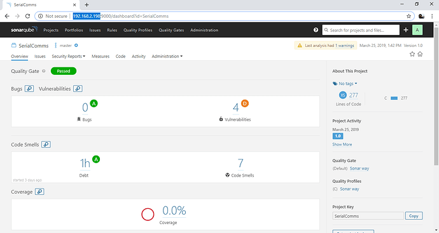The image size is (439, 233).
Task: Click the page vertical scrollbar
Action: point(436,95)
